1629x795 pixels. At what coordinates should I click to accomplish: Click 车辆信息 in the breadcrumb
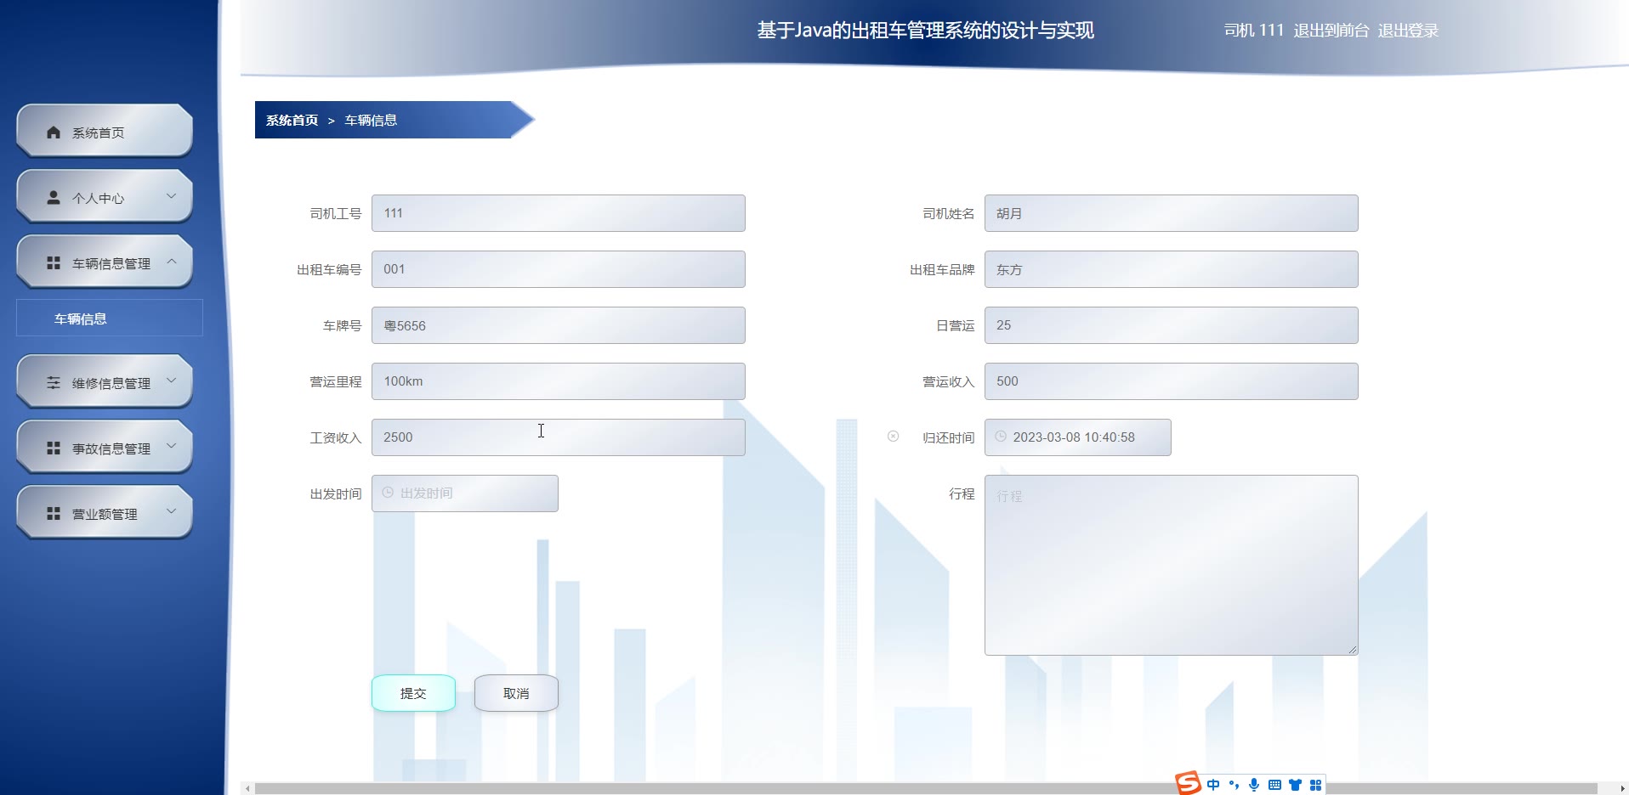(x=371, y=121)
